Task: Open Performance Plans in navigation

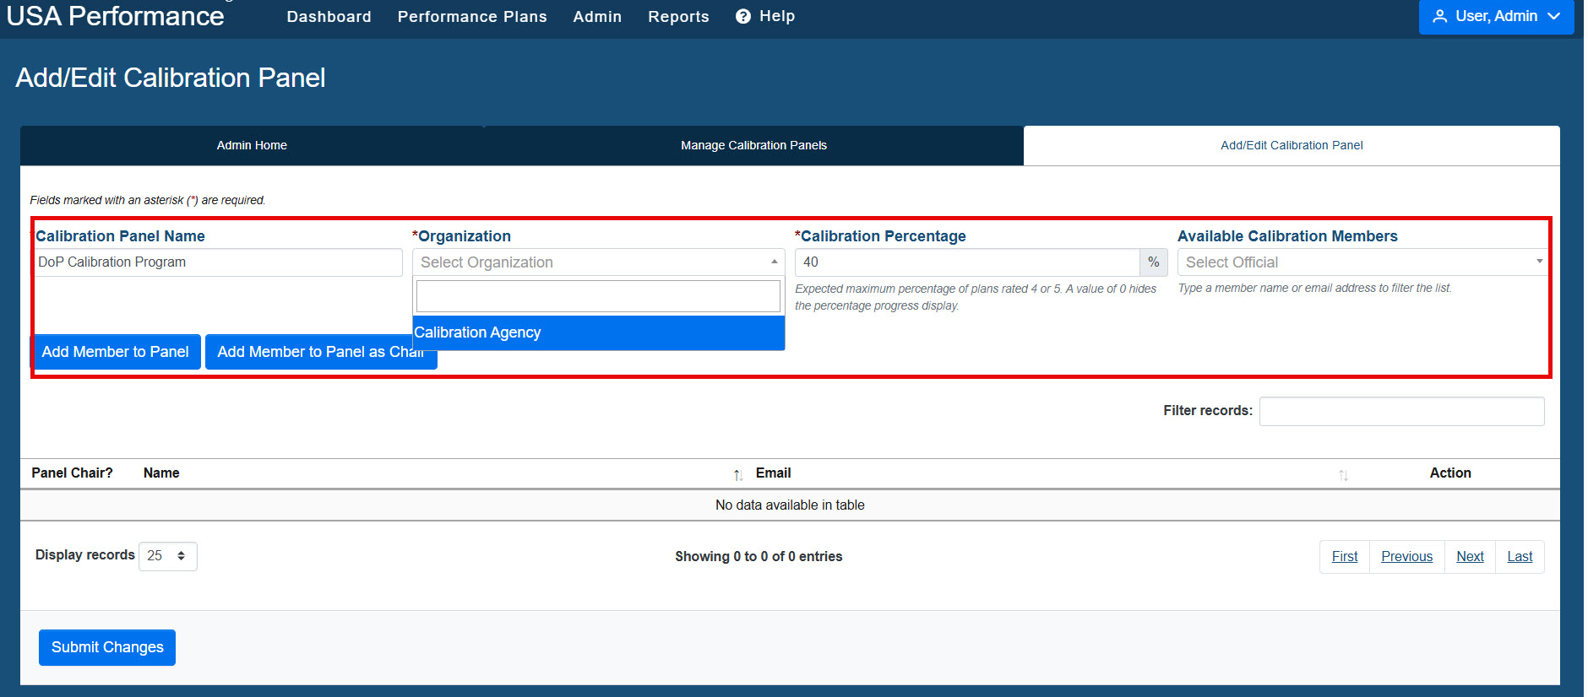Action: click(x=472, y=17)
